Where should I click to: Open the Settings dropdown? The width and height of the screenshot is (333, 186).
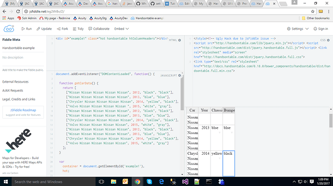[x=298, y=29]
